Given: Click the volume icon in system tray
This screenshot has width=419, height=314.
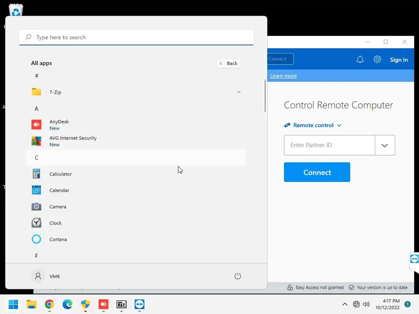Looking at the screenshot, I should pos(366,304).
